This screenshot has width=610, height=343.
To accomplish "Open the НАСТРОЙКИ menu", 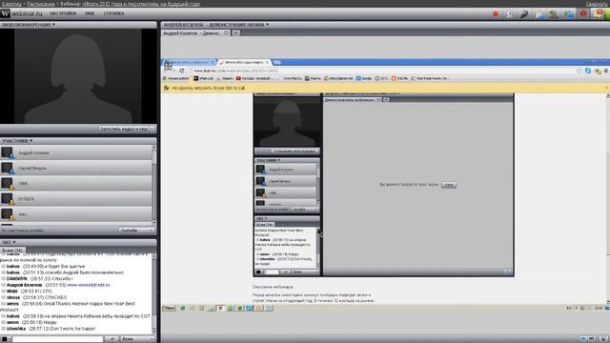I will pos(63,13).
